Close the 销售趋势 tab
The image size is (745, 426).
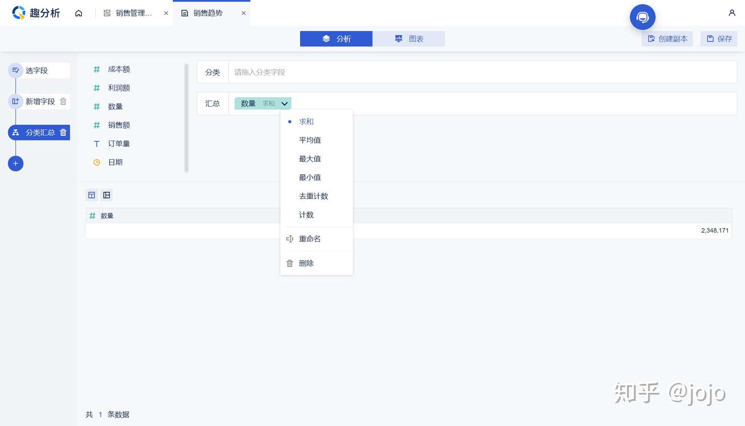pos(244,13)
